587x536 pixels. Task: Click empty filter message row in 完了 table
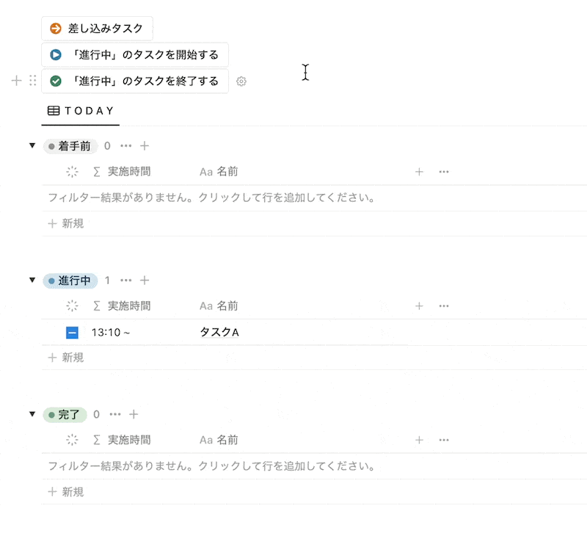[x=314, y=466]
